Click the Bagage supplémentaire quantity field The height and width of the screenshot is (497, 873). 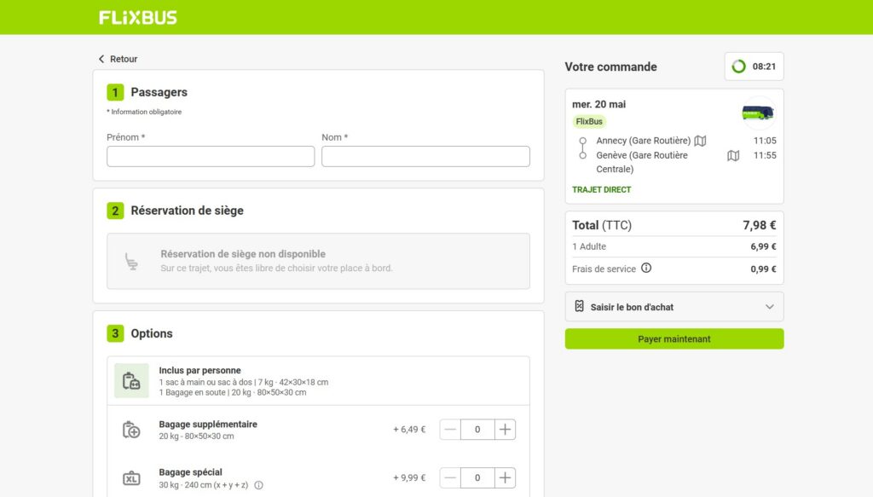coord(477,429)
